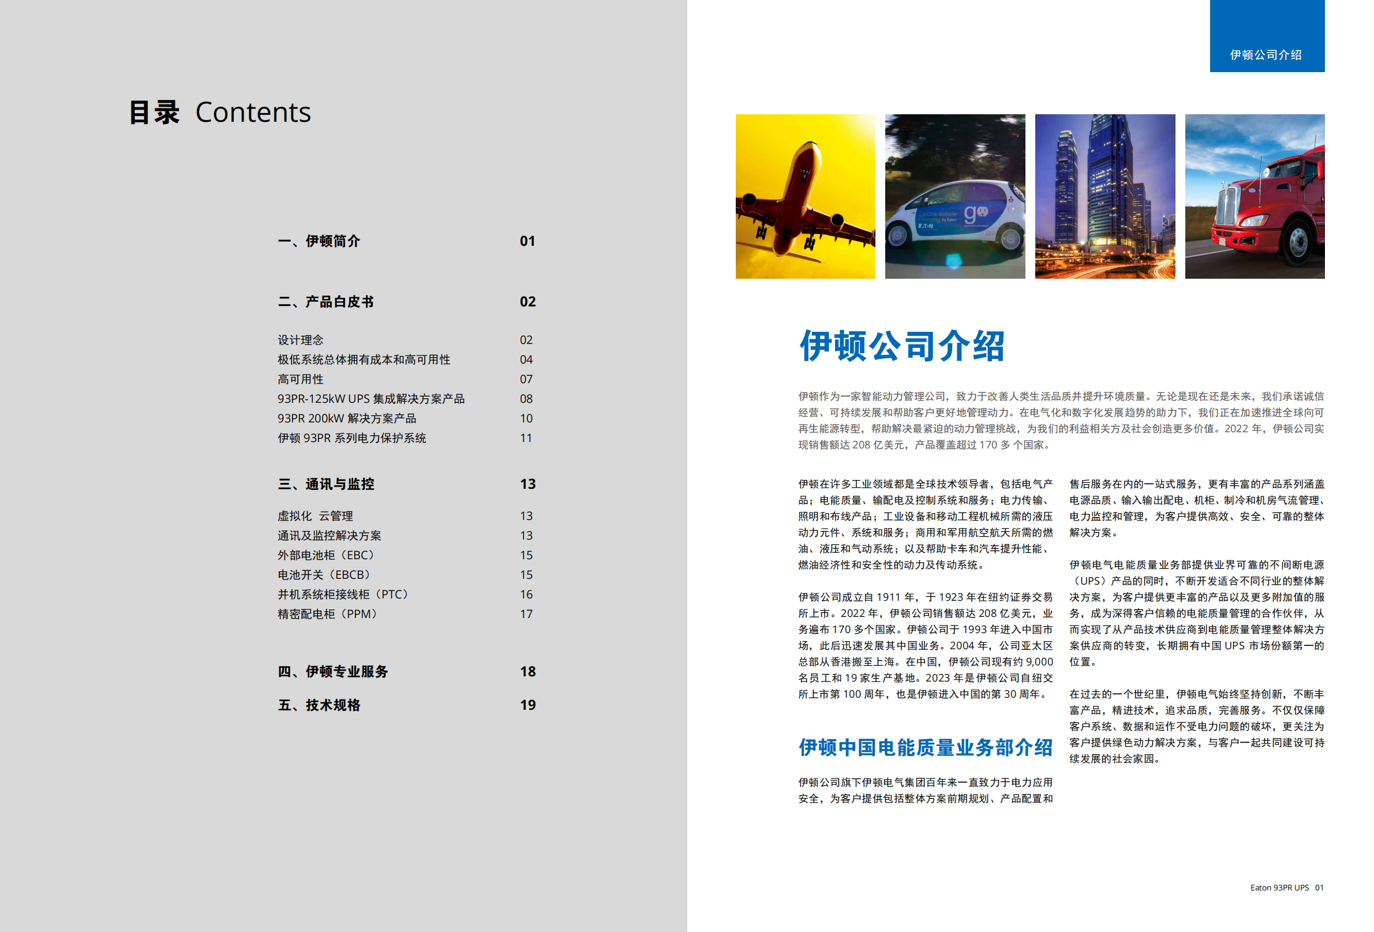Image resolution: width=1374 pixels, height=932 pixels.
Task: Click 极低系统总体拥有成本和高可用性 entry
Action: point(364,360)
